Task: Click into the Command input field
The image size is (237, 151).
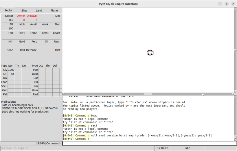Action: click(149, 143)
